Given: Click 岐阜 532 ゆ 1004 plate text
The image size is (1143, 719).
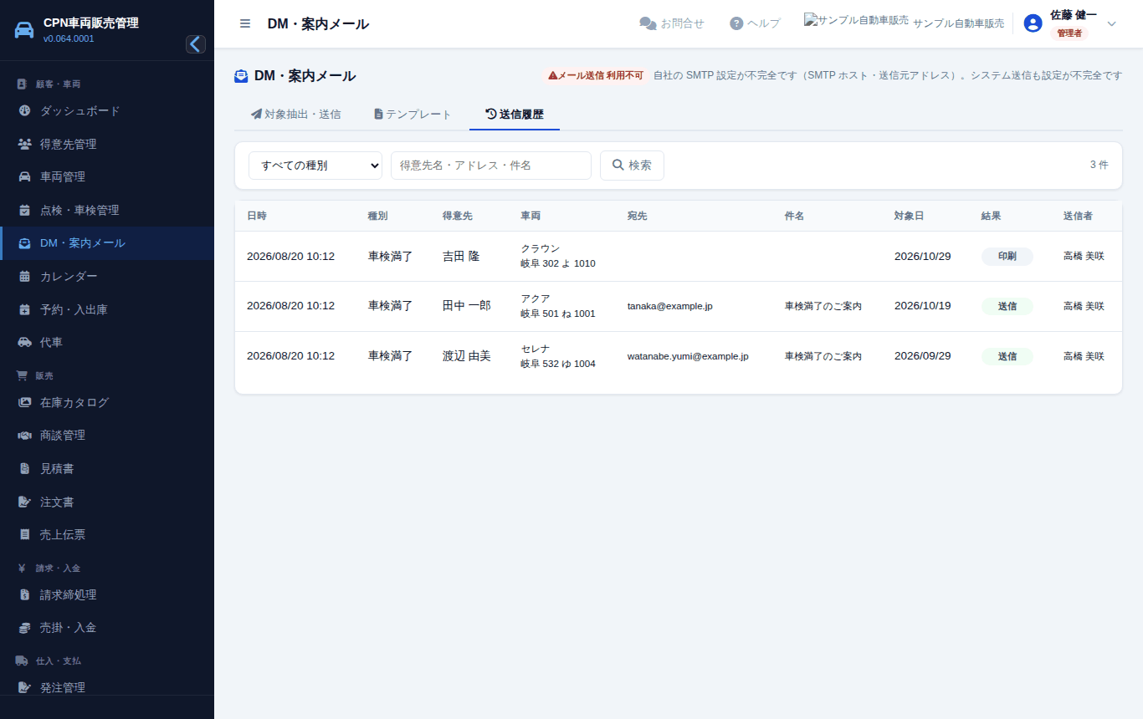Looking at the screenshot, I should (x=558, y=364).
